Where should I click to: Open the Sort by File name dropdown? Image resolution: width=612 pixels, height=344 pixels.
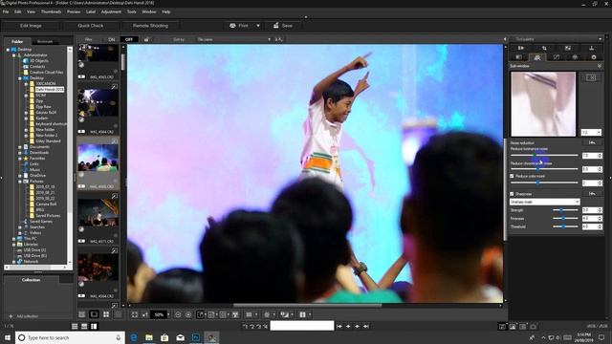click(x=233, y=39)
